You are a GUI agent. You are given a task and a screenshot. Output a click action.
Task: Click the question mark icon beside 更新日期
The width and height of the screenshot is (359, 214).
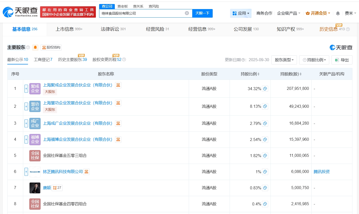[x=242, y=60]
